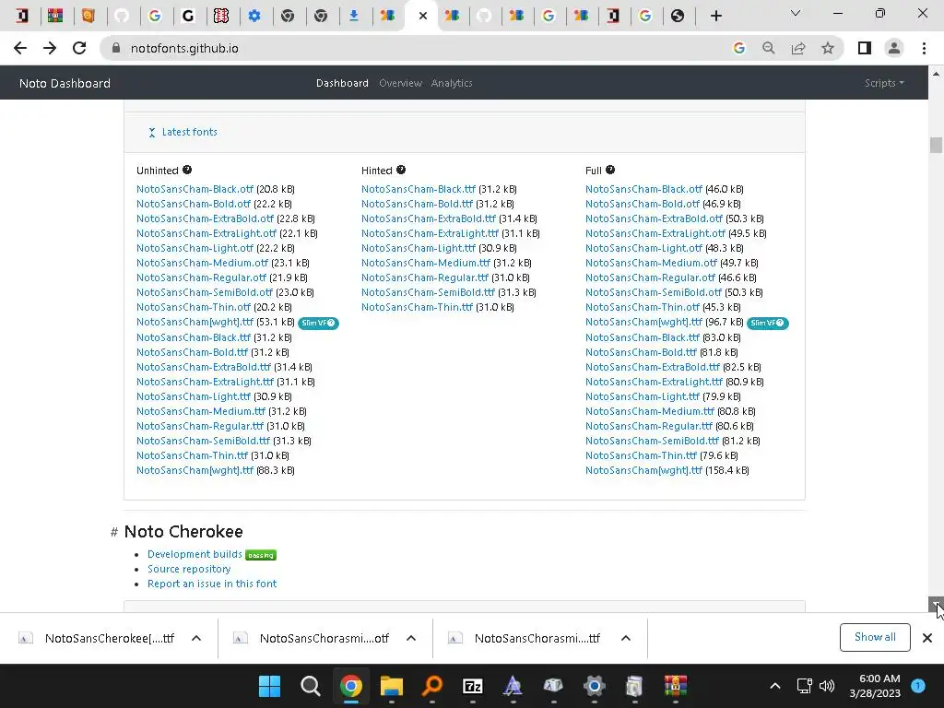Click the page's vertical scrollbar thumb
This screenshot has height=708, width=944.
(936, 145)
